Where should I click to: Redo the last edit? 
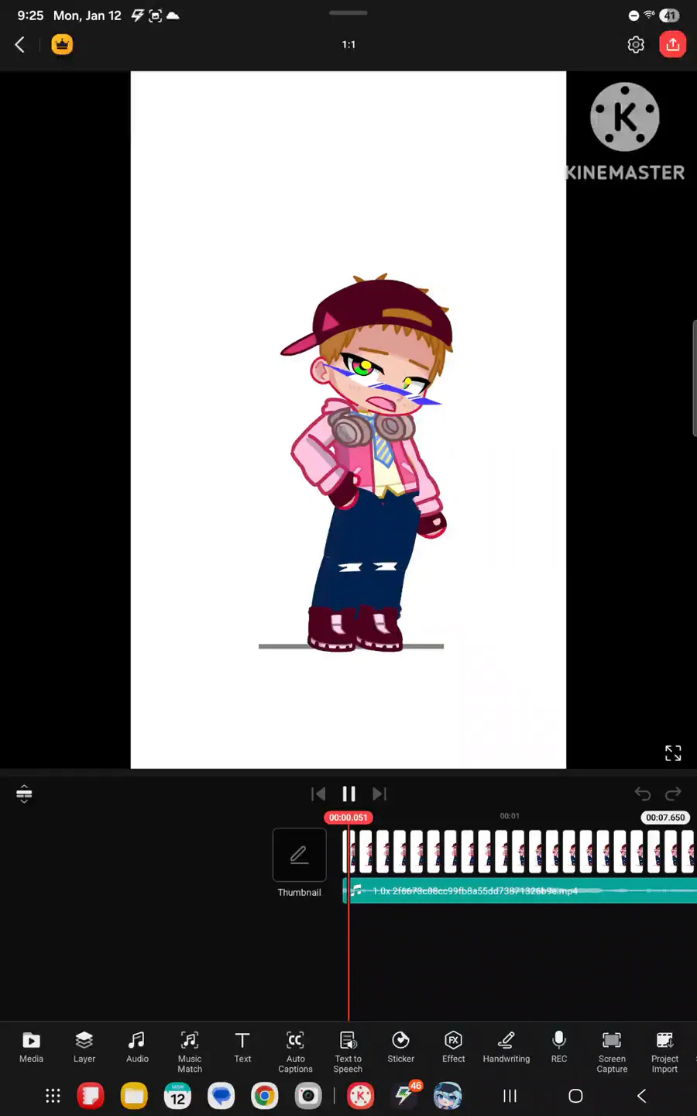(673, 794)
